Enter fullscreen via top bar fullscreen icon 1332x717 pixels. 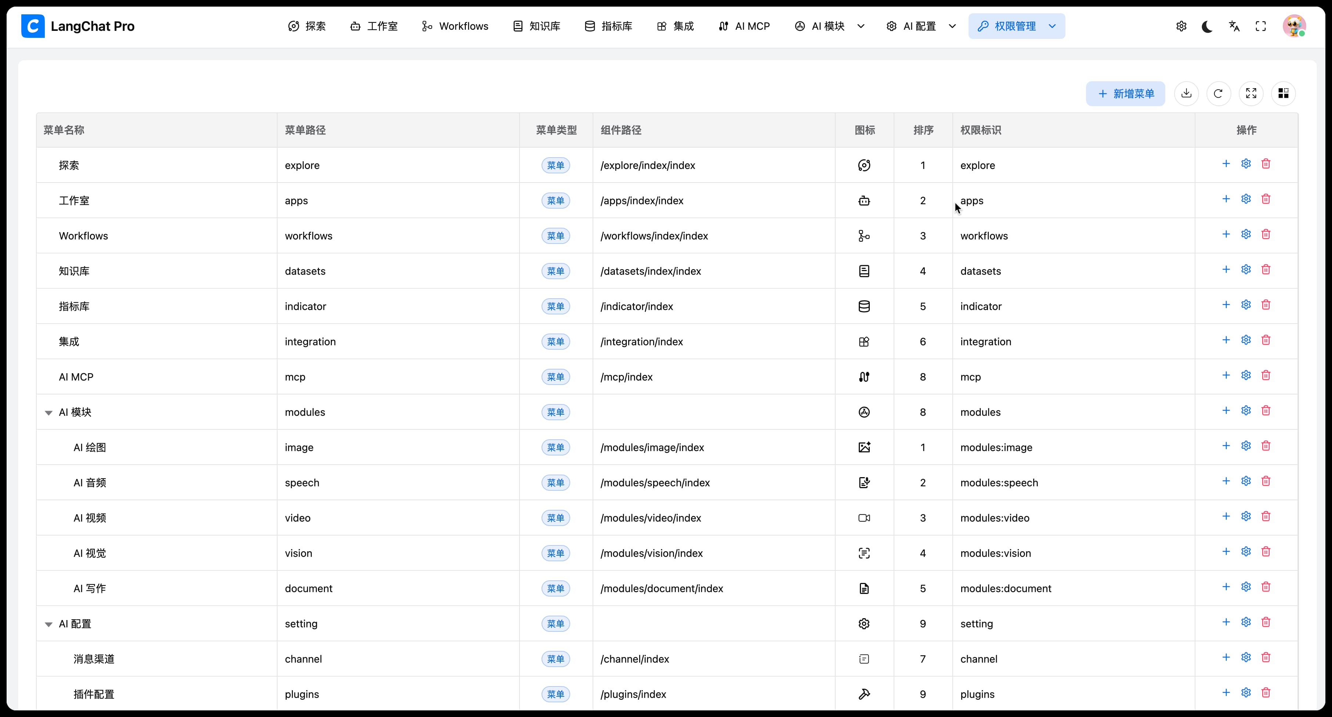[1261, 26]
